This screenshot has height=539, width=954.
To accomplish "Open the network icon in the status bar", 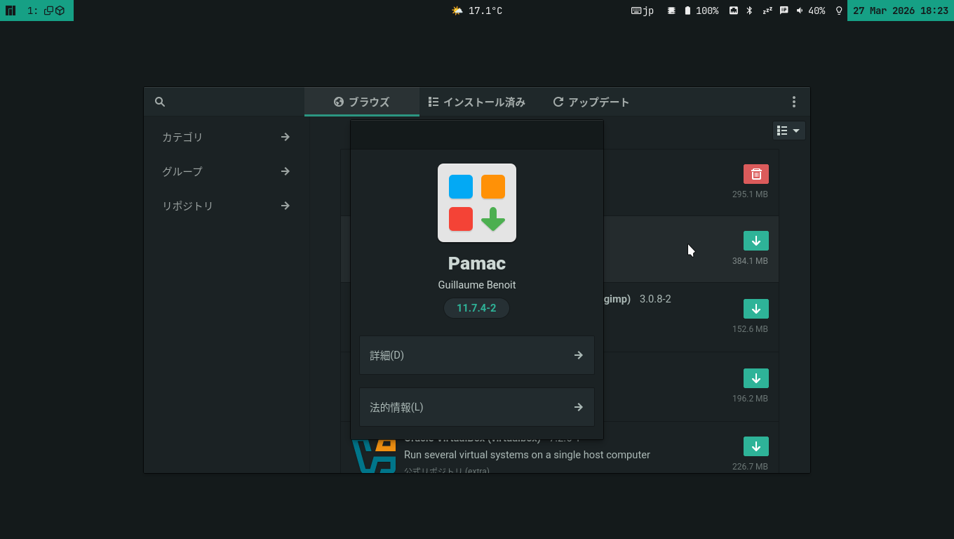I will [x=734, y=11].
